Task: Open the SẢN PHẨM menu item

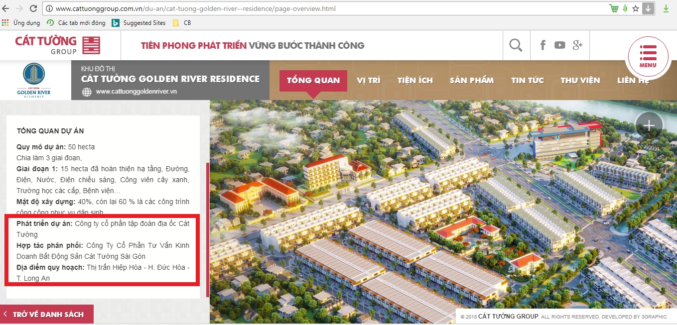Action: coord(472,81)
